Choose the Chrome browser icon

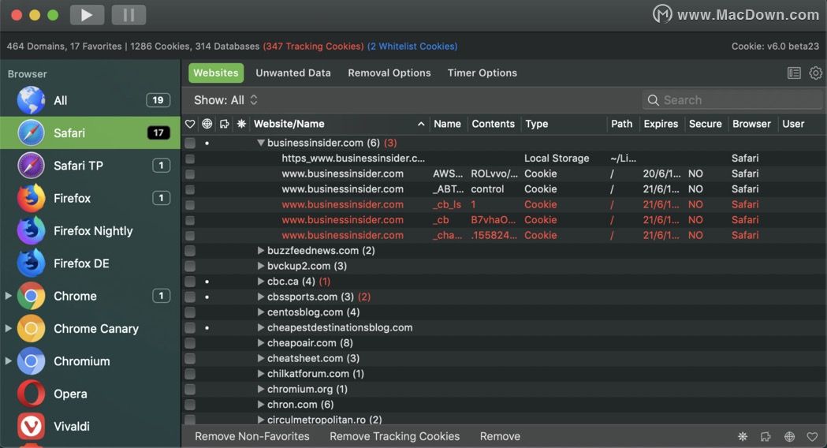point(31,296)
